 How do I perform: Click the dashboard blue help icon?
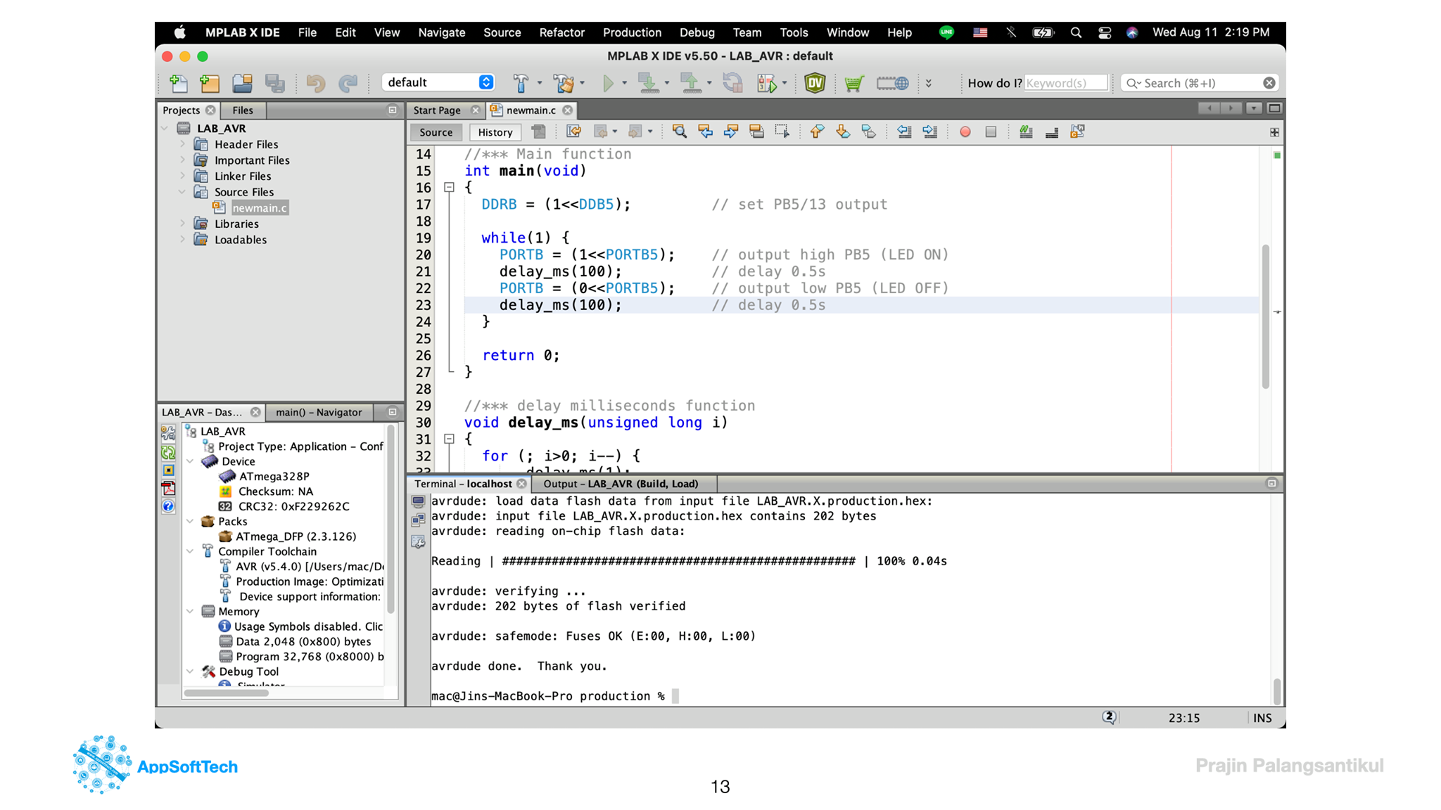(168, 506)
